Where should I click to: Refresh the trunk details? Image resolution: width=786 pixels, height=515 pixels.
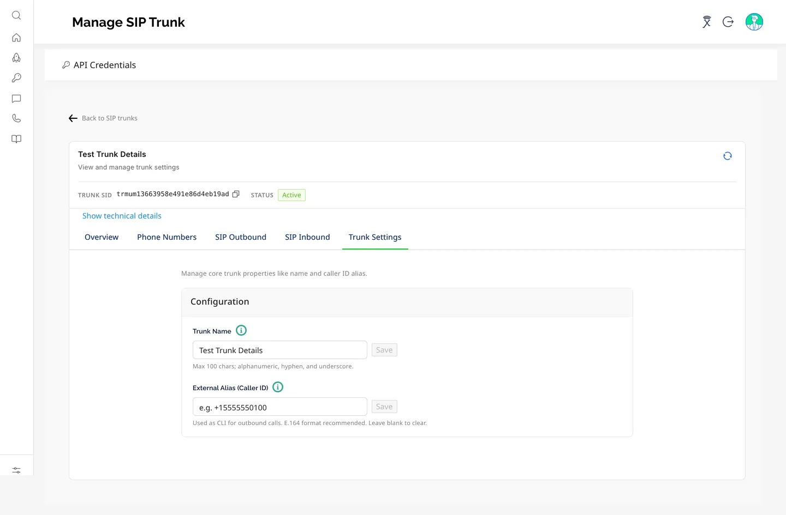click(x=728, y=156)
